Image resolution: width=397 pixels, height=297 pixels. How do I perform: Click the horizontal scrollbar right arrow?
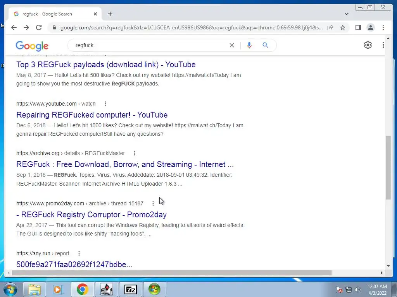pos(382,273)
